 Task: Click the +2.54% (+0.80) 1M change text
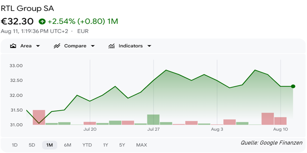tap(83, 21)
